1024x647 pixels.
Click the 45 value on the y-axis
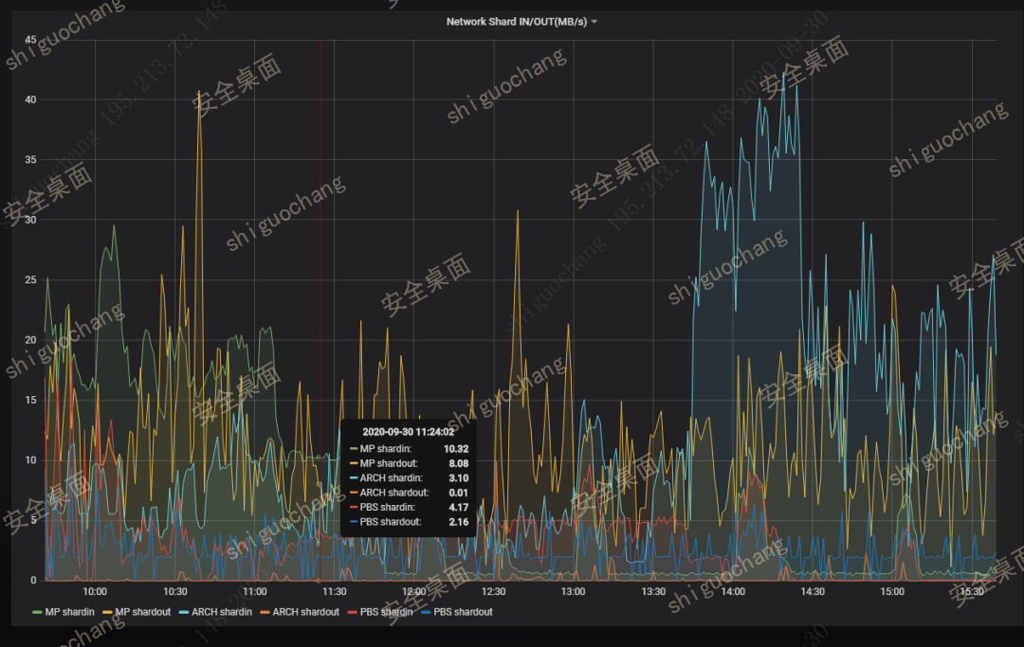point(30,40)
